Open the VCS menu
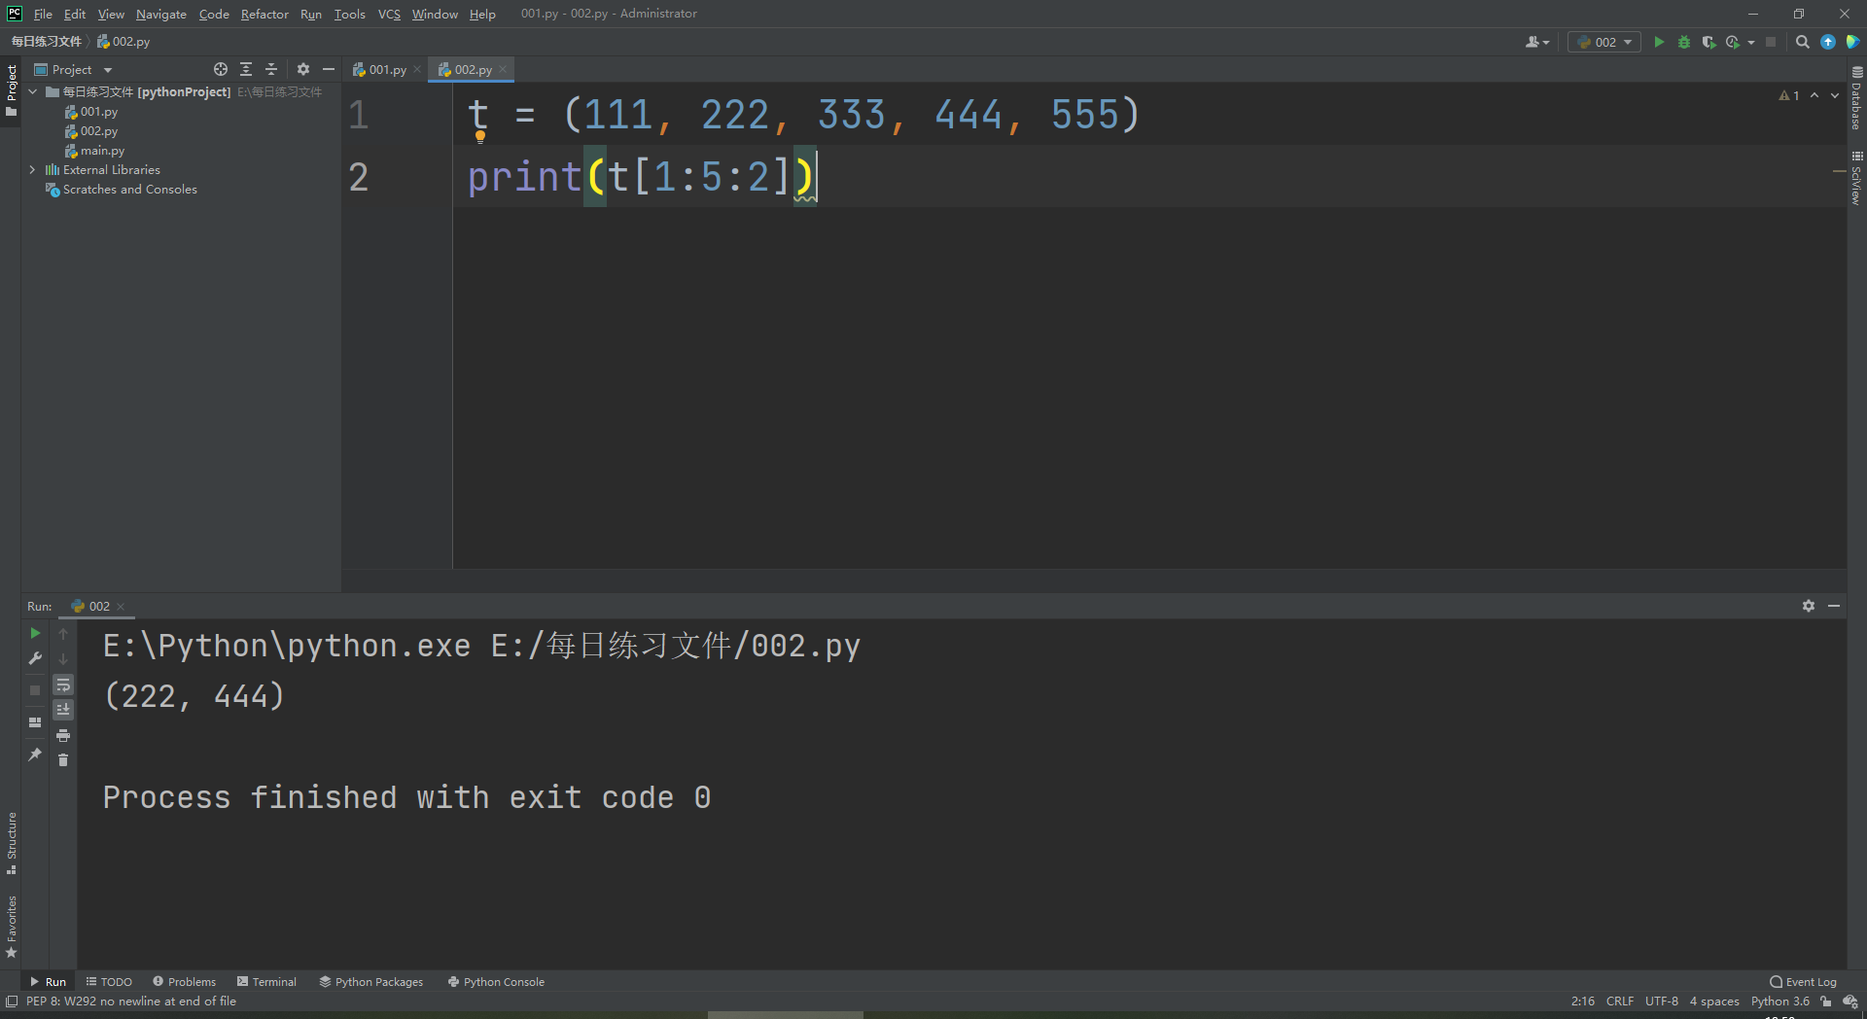1867x1019 pixels. tap(389, 14)
